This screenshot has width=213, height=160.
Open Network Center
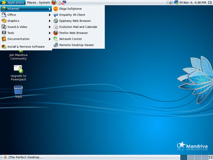pyautogui.click(x=78, y=39)
